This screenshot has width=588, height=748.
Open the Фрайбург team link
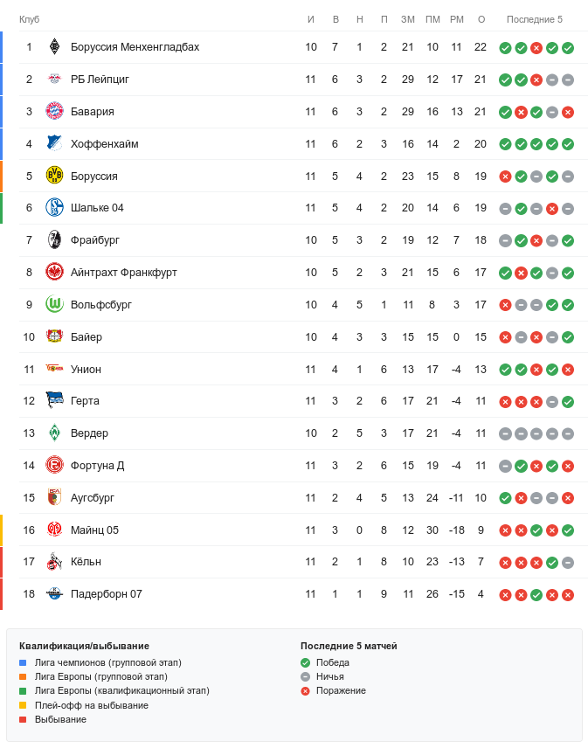94,240
